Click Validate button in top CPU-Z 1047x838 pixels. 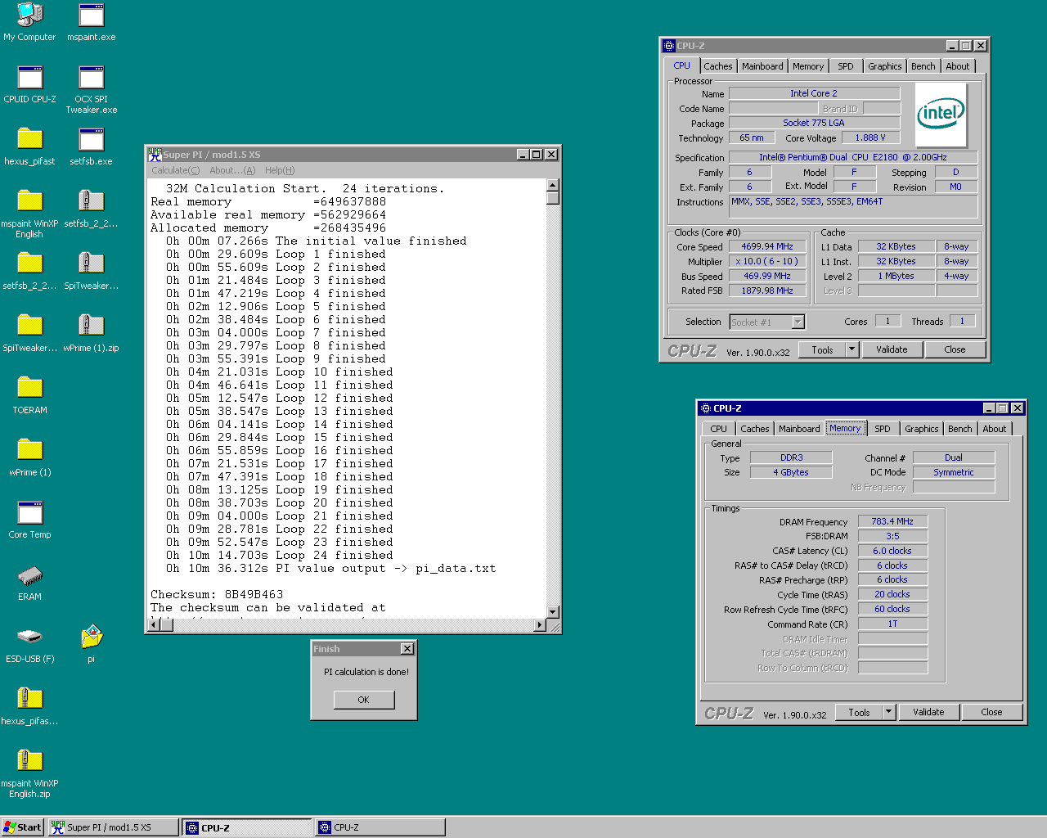click(x=892, y=349)
